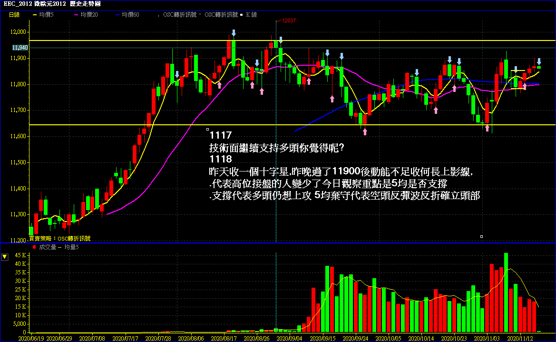
Task: Click the 45 K volume axis label
Action: (x=20, y=255)
